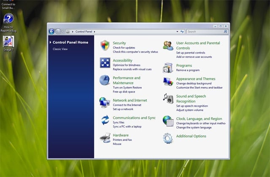Click the greyed Forward navigation button
The image size is (270, 177).
58,32
